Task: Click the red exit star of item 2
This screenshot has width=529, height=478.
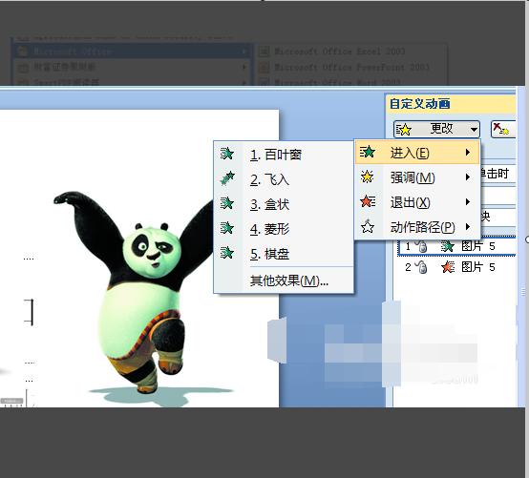Action: click(x=448, y=267)
